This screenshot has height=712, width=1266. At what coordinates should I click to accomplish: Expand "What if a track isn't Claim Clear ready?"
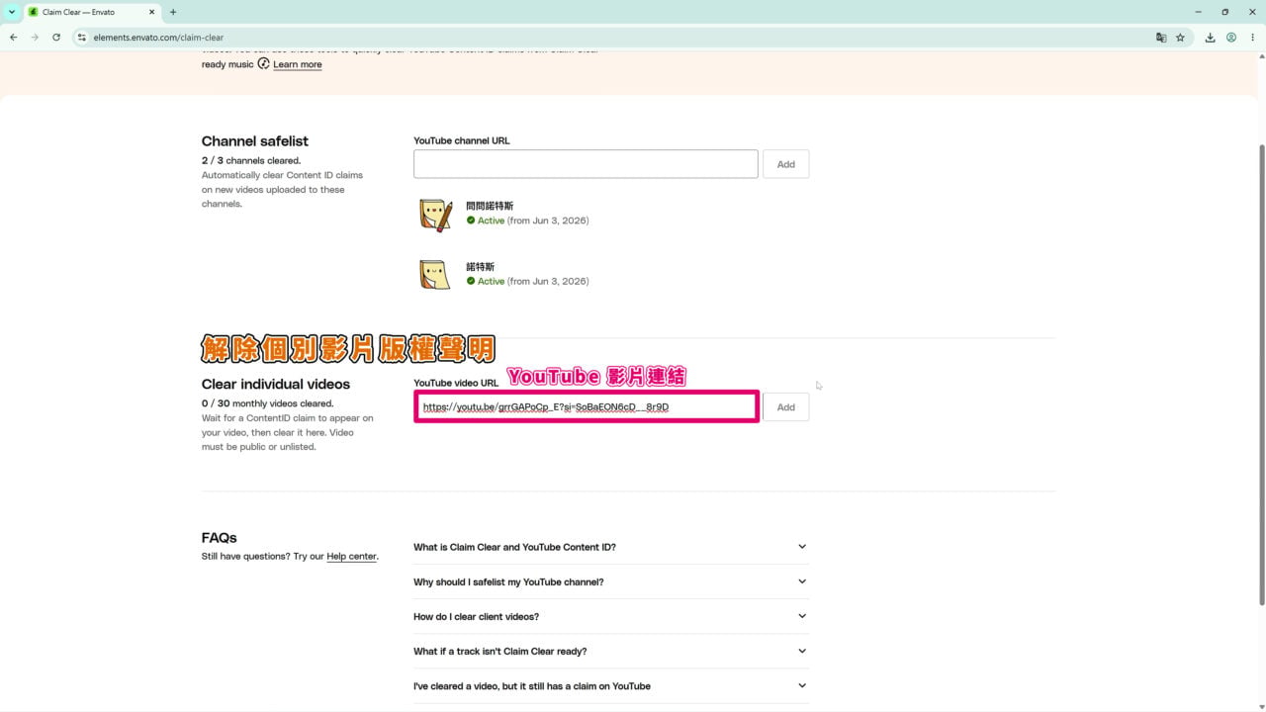click(x=611, y=651)
